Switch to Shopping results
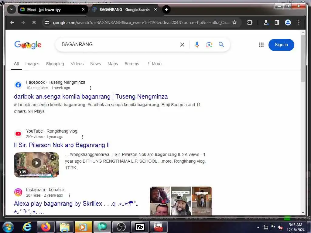 click(55, 64)
